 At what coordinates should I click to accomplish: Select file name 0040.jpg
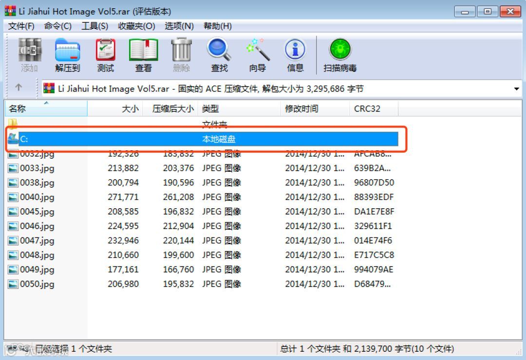click(x=37, y=197)
